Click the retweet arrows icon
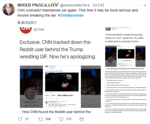Image resolution: width=150 pixels, height=124 pixels. (x=41, y=119)
